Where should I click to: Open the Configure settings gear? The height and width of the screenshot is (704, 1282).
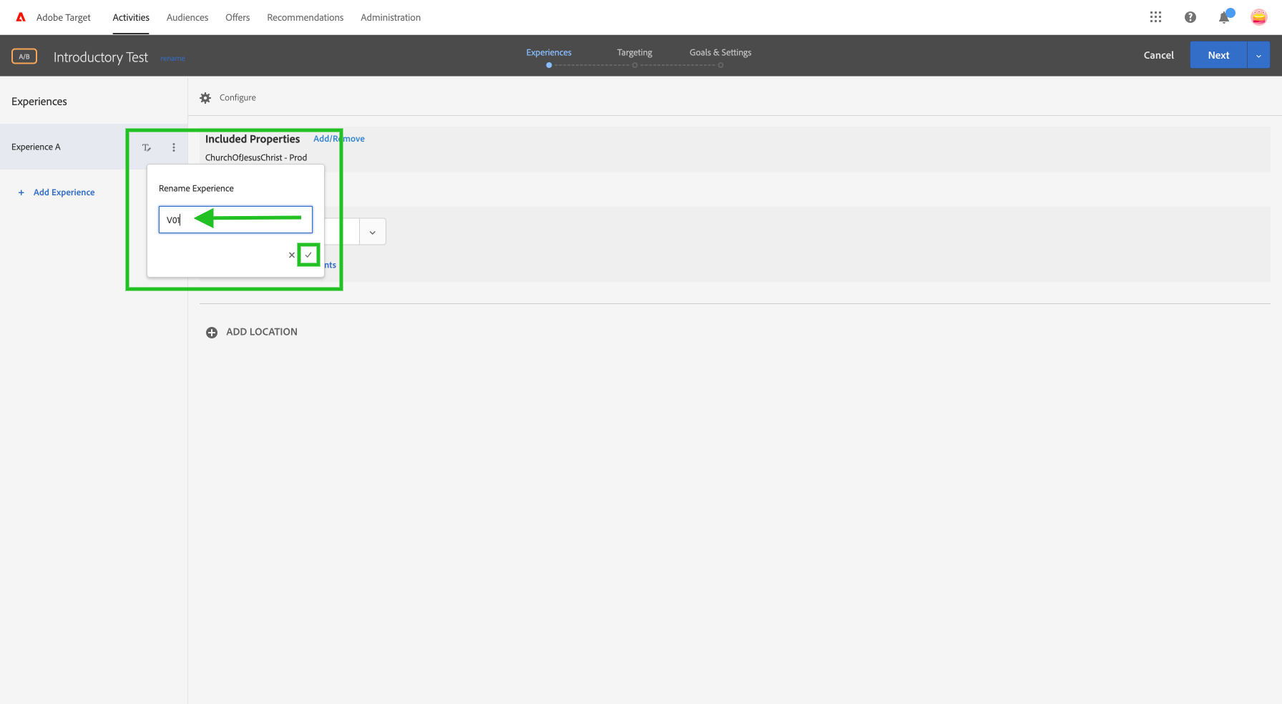tap(205, 97)
